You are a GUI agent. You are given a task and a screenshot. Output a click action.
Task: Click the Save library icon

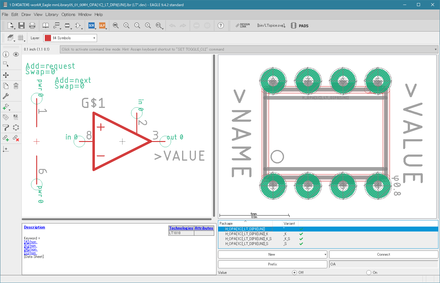click(21, 25)
